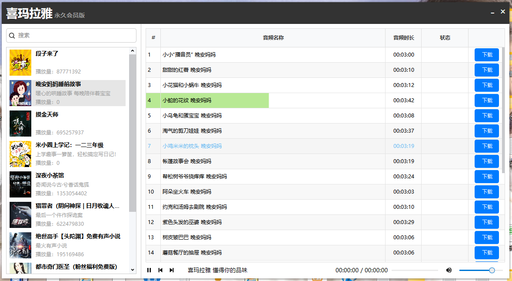
Task: Adjust the volume slider
Action: [480, 270]
